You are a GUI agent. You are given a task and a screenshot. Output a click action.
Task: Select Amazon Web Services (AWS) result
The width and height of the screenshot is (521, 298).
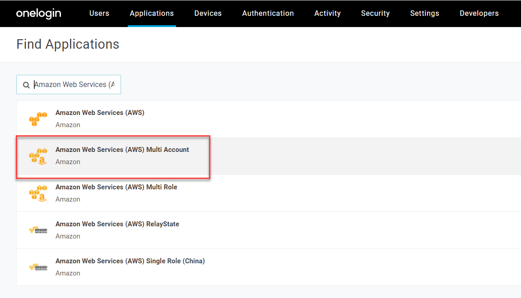pos(269,119)
